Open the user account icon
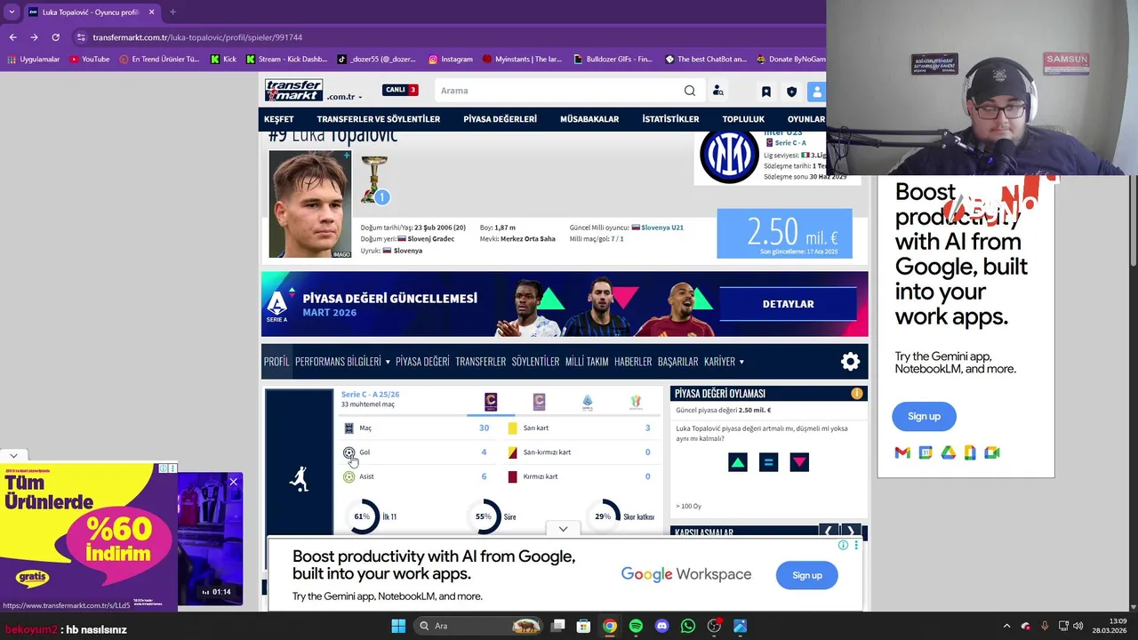 [x=817, y=92]
